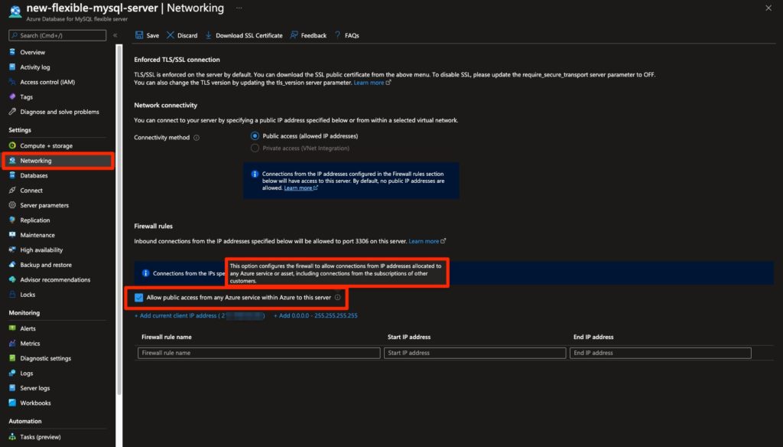
Task: Click the Server parameters gear icon
Action: click(x=12, y=205)
